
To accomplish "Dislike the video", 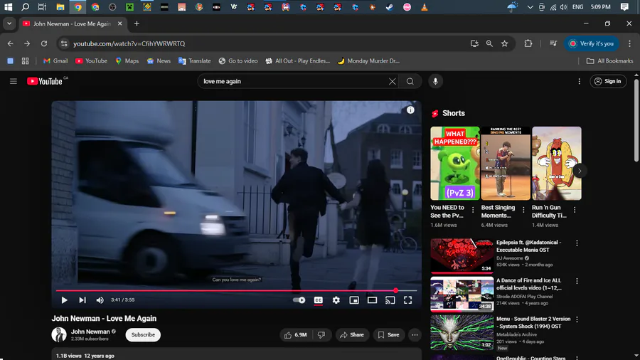I will tap(321, 334).
